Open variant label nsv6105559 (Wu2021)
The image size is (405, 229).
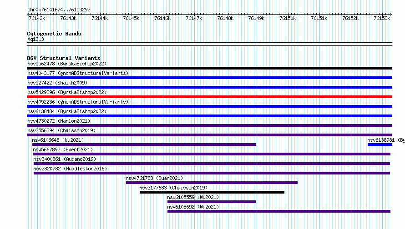coord(193,197)
